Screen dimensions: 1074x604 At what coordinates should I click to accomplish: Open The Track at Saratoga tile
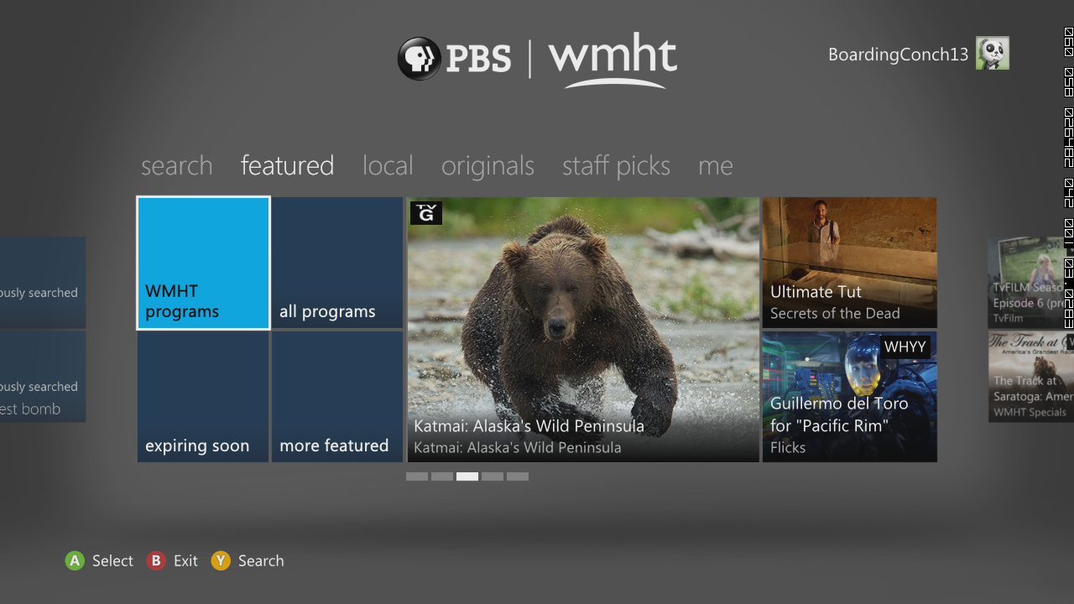pyautogui.click(x=1031, y=377)
